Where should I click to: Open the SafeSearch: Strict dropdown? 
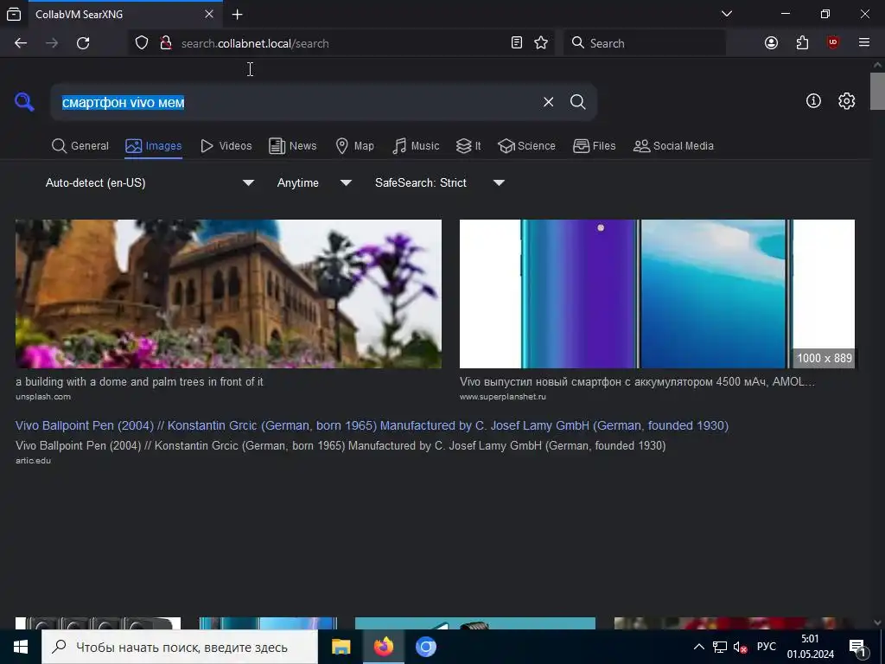pyautogui.click(x=439, y=183)
